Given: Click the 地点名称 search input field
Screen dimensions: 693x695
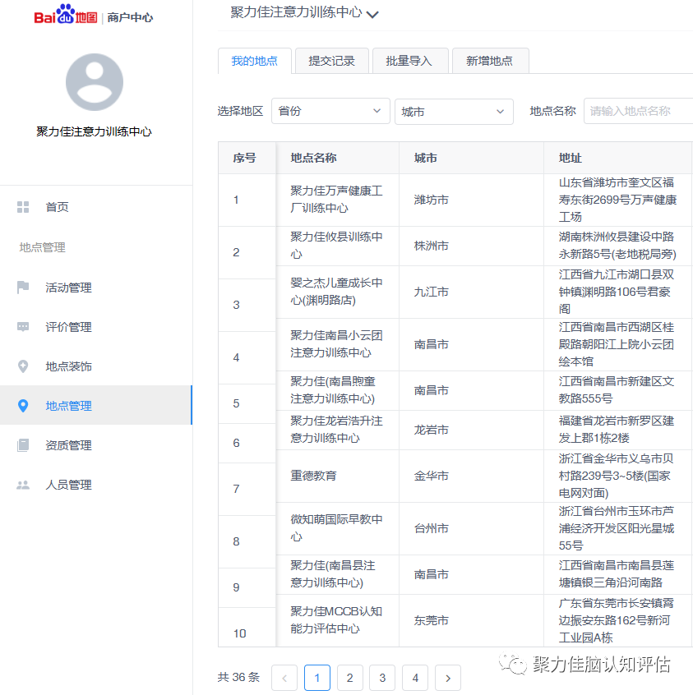Looking at the screenshot, I should click(641, 111).
